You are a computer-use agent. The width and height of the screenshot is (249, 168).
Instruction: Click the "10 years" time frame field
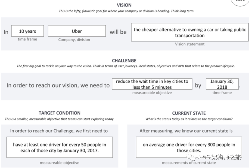[x=27, y=31]
